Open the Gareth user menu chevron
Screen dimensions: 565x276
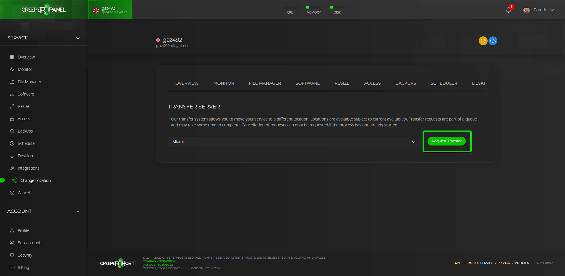(x=552, y=10)
